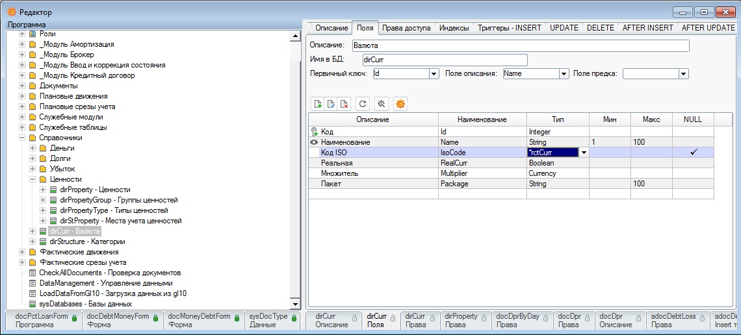Click the key icon in Код row
Image resolution: width=741 pixels, height=335 pixels.
coord(315,132)
